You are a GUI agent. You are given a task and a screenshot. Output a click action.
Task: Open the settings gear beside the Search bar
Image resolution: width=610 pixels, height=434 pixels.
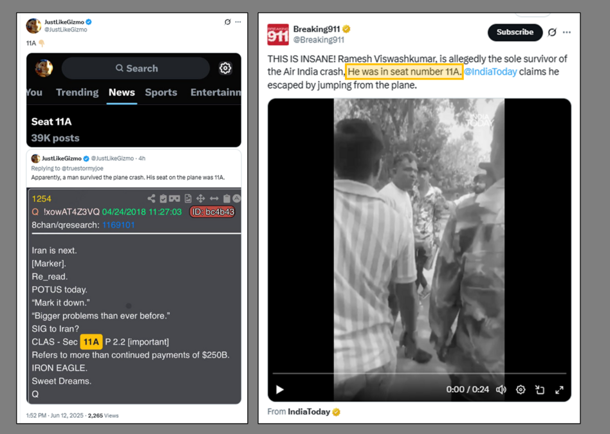pos(225,68)
